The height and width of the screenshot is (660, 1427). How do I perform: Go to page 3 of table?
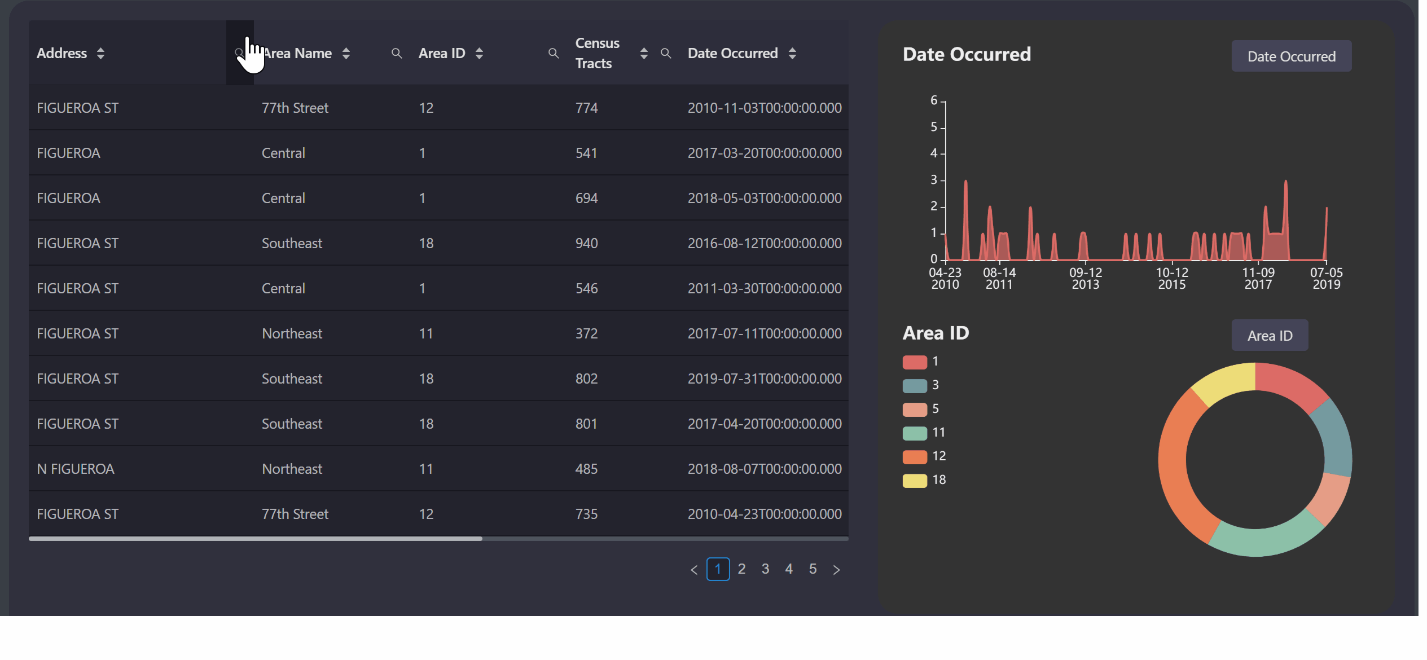pos(765,569)
